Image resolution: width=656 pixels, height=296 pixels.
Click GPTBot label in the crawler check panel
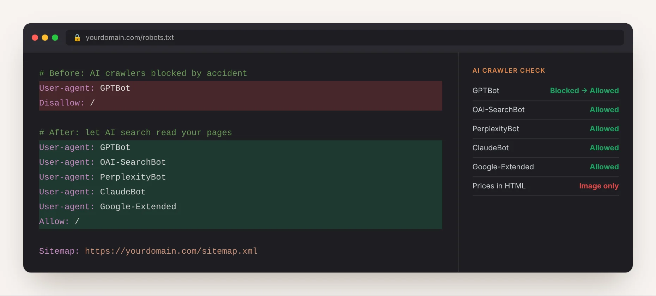(x=486, y=91)
